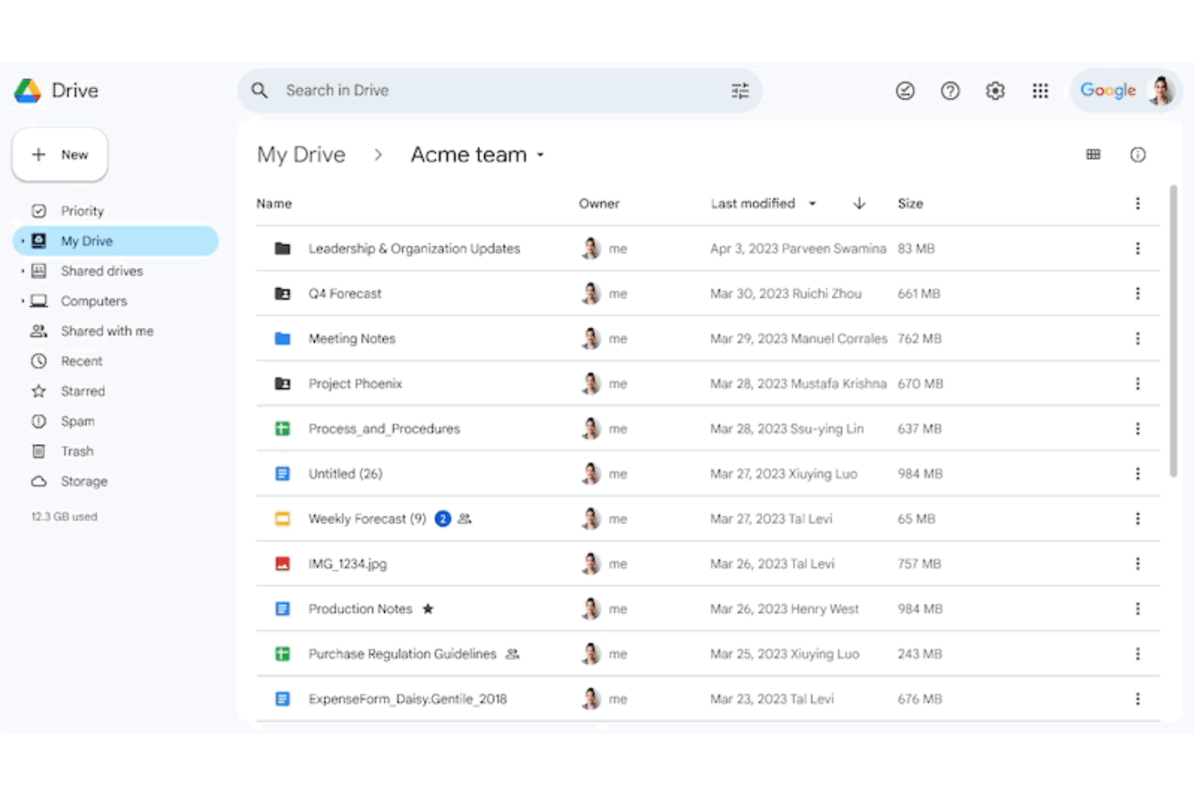The image size is (1195, 797).
Task: Click the 762 MB size value
Action: click(920, 338)
